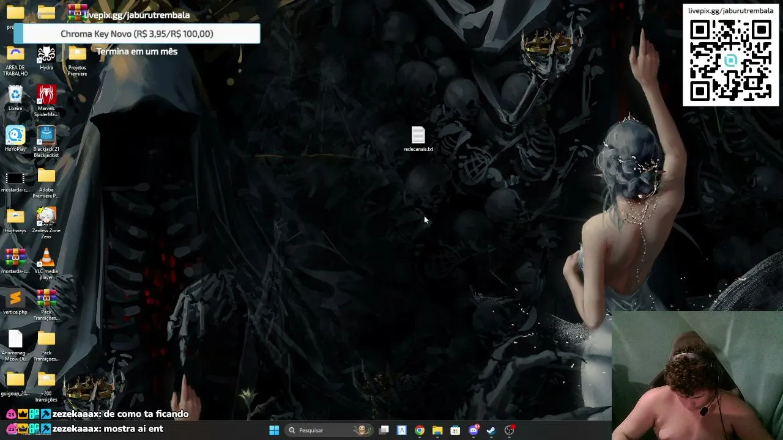Click the chat message "de como ta ficando"
The image size is (783, 440).
point(146,414)
